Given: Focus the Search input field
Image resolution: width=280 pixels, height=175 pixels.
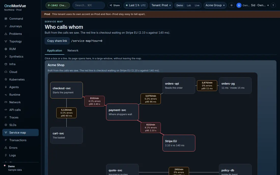Looking at the screenshot, I should [89, 5].
